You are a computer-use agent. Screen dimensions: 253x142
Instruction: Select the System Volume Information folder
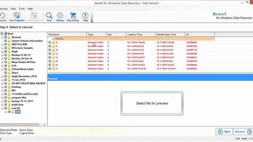click(27, 41)
